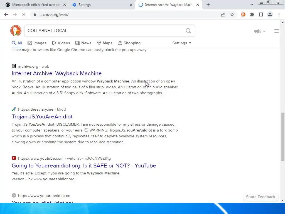Open the hamburger side menu
This screenshot has width=285, height=214.
[276, 31]
